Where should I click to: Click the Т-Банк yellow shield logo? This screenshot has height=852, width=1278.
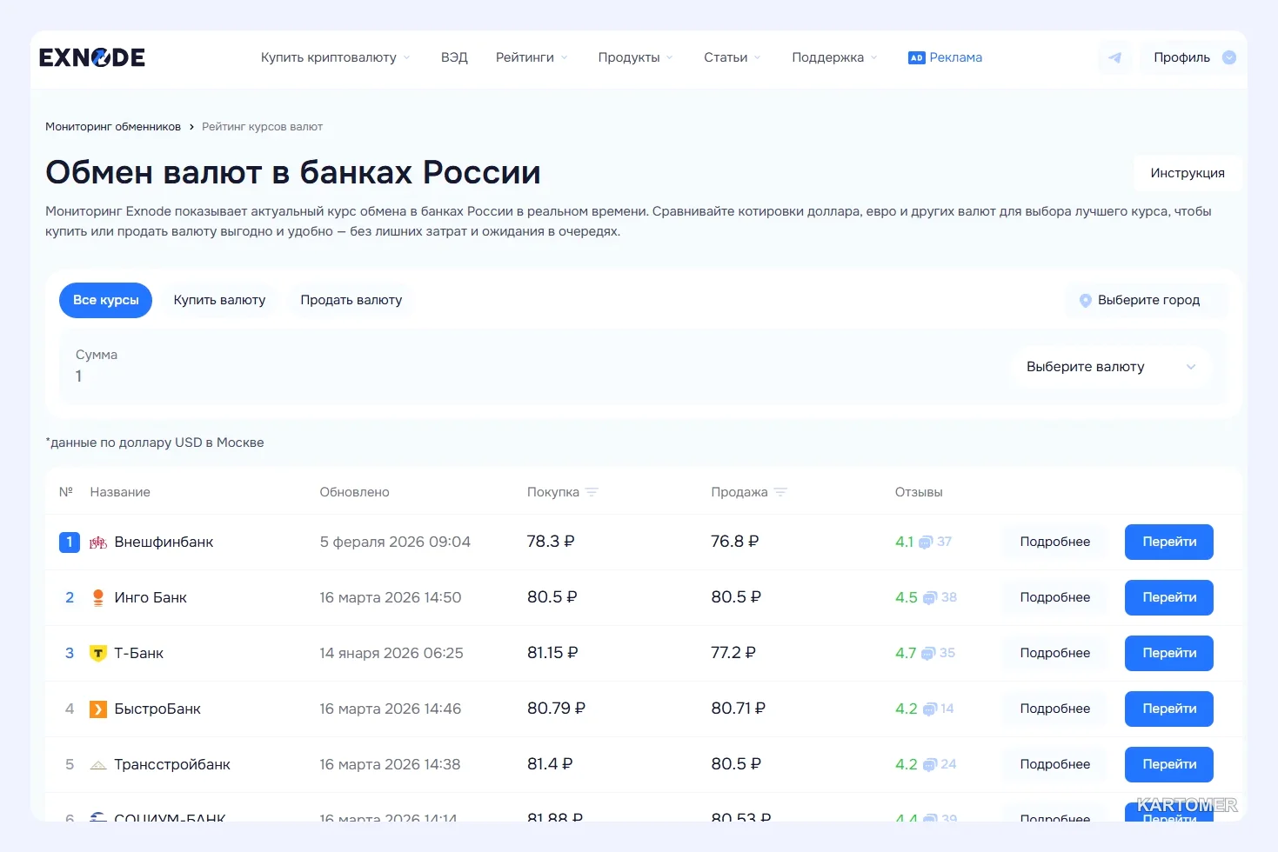(98, 653)
